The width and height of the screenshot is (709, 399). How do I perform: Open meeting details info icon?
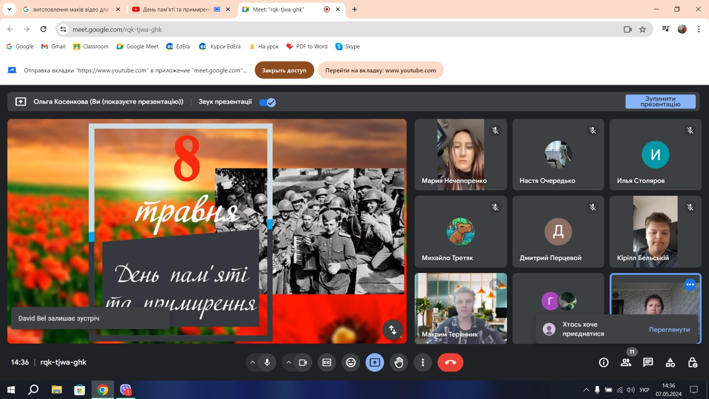[x=604, y=363]
